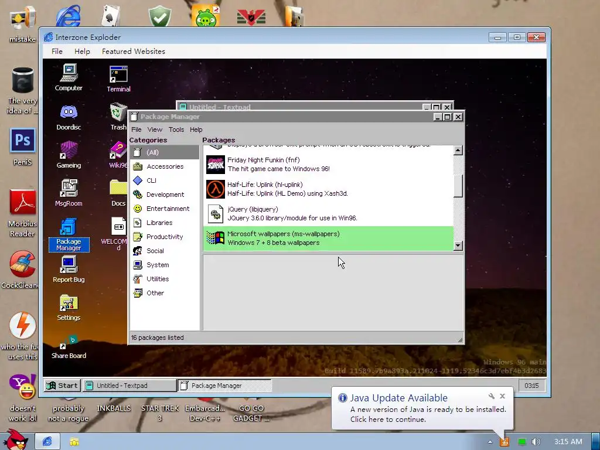Open the PeniS Photoshop desktop icon

tap(23, 147)
